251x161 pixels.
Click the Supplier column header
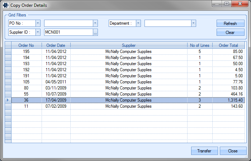click(x=129, y=45)
